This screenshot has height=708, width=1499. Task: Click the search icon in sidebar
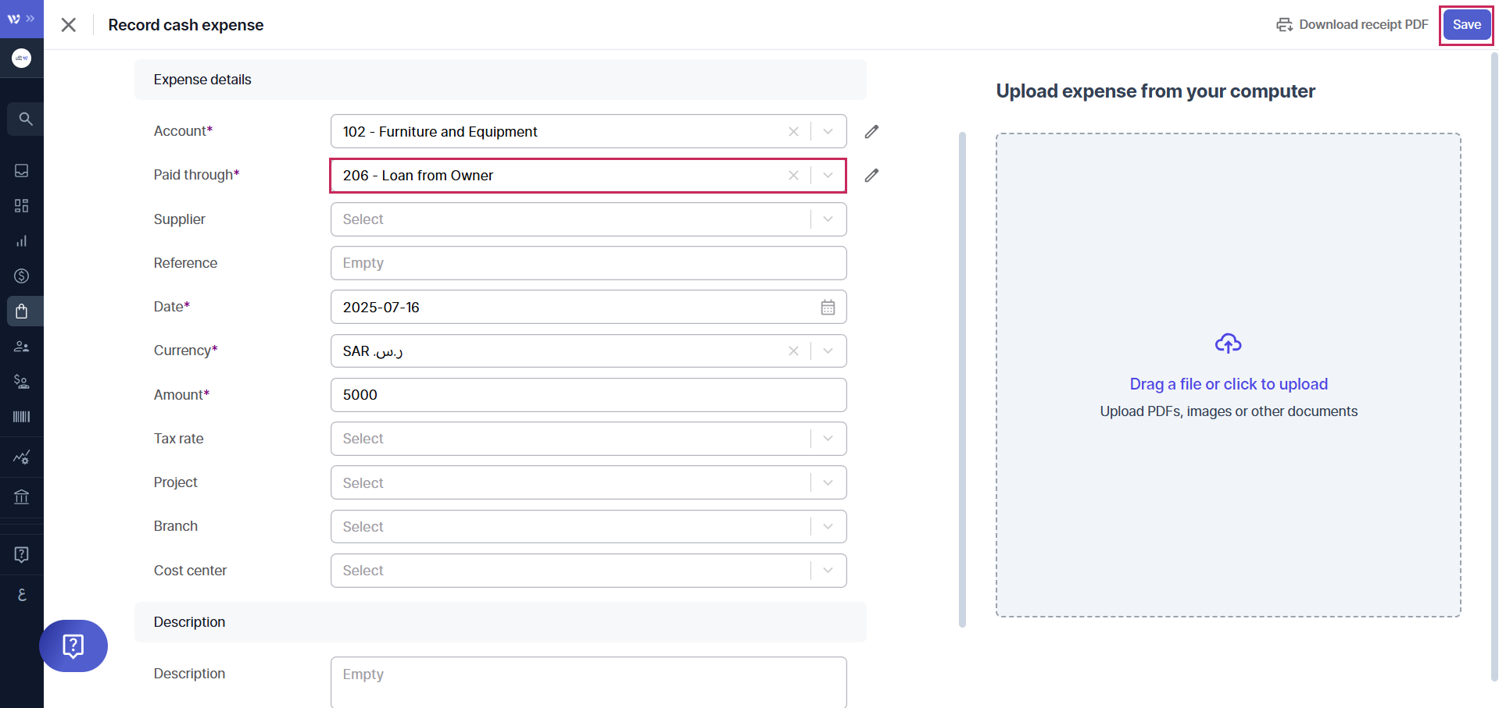[x=25, y=119]
